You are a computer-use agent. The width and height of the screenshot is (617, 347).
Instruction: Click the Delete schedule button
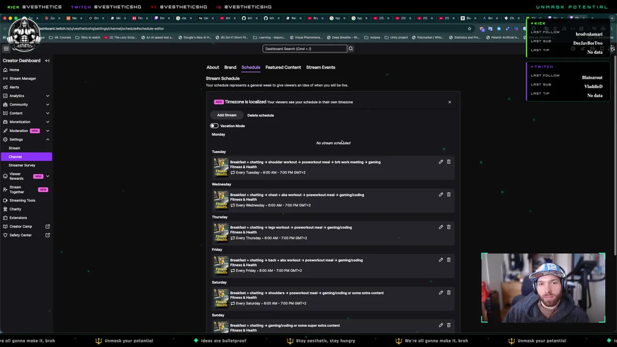tap(260, 115)
